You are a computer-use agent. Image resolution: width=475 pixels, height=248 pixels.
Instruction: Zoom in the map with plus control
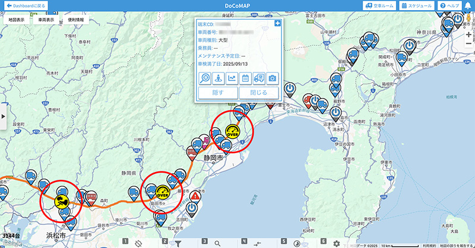click(469, 35)
